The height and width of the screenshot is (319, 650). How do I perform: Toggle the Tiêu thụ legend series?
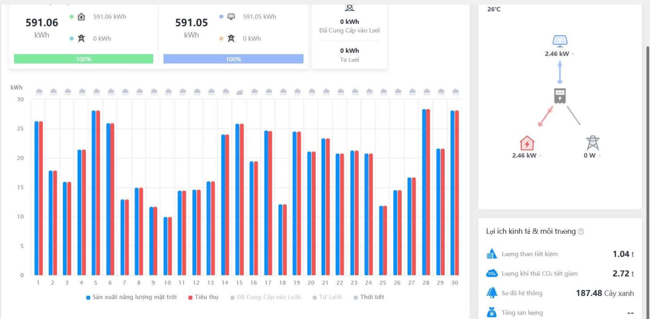coord(203,297)
